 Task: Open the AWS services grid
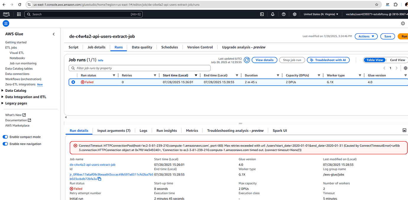click(x=19, y=14)
